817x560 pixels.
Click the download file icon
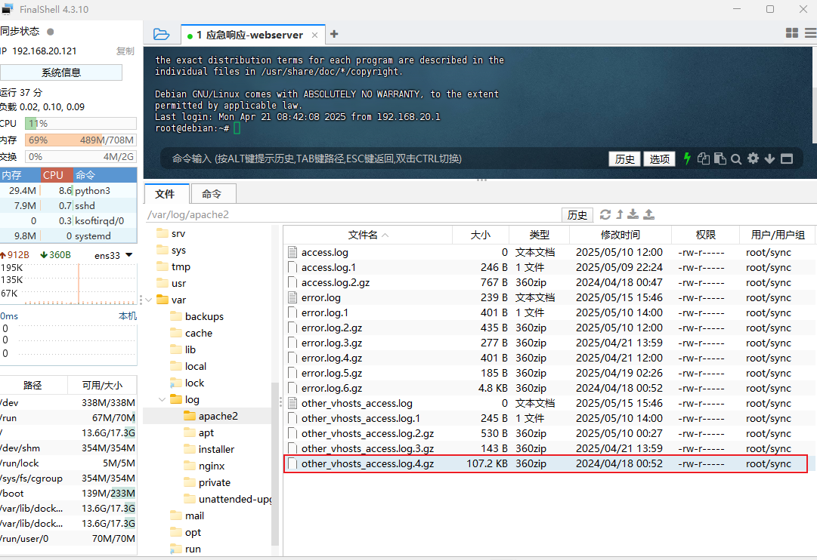[x=633, y=214]
